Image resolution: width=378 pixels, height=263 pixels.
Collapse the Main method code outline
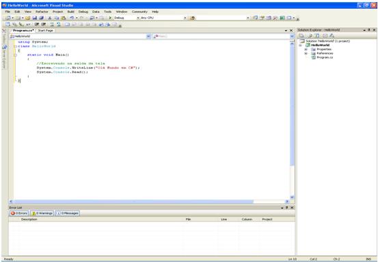click(x=16, y=55)
